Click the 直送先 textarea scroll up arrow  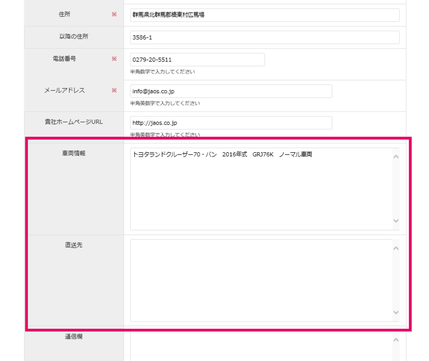(396, 248)
